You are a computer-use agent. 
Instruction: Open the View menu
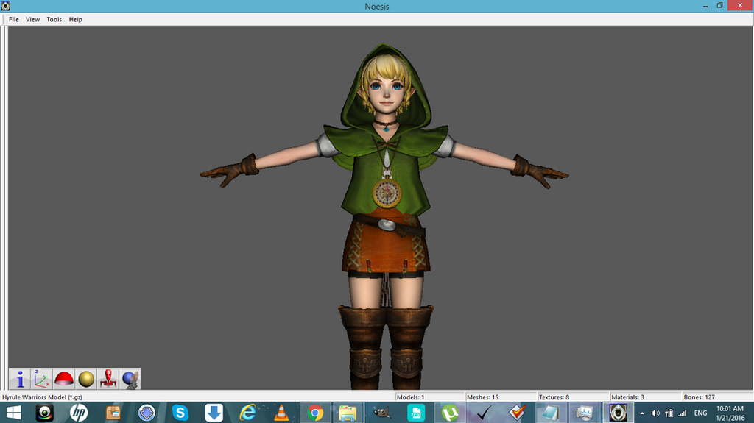(32, 19)
